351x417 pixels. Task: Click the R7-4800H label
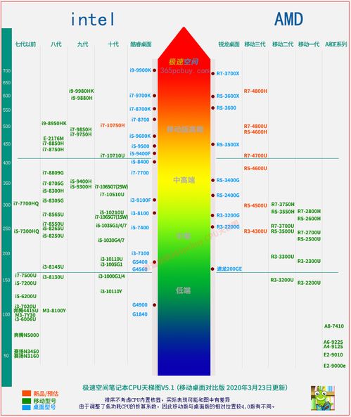point(255,91)
